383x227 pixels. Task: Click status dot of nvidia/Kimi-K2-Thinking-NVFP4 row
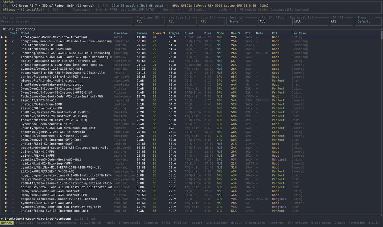coord(5,163)
